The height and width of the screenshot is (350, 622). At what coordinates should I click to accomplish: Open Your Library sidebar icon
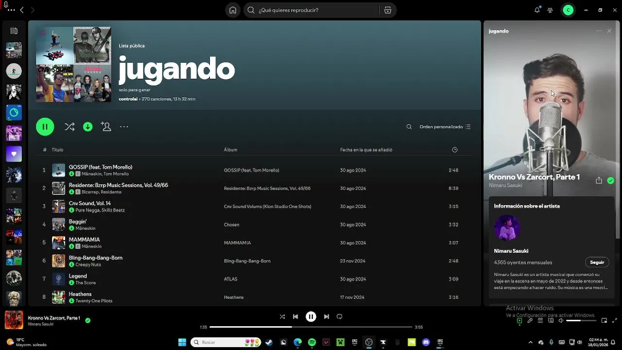coord(14,31)
